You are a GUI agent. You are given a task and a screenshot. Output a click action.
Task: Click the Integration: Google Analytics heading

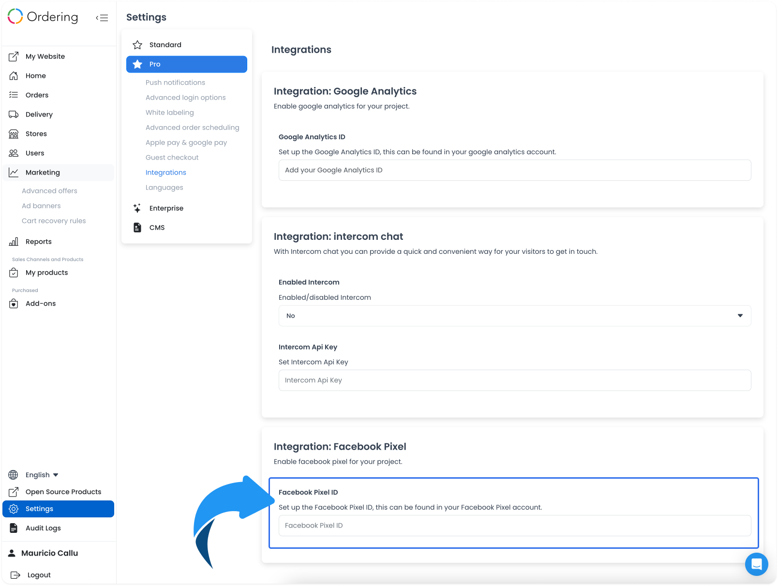[x=345, y=91]
